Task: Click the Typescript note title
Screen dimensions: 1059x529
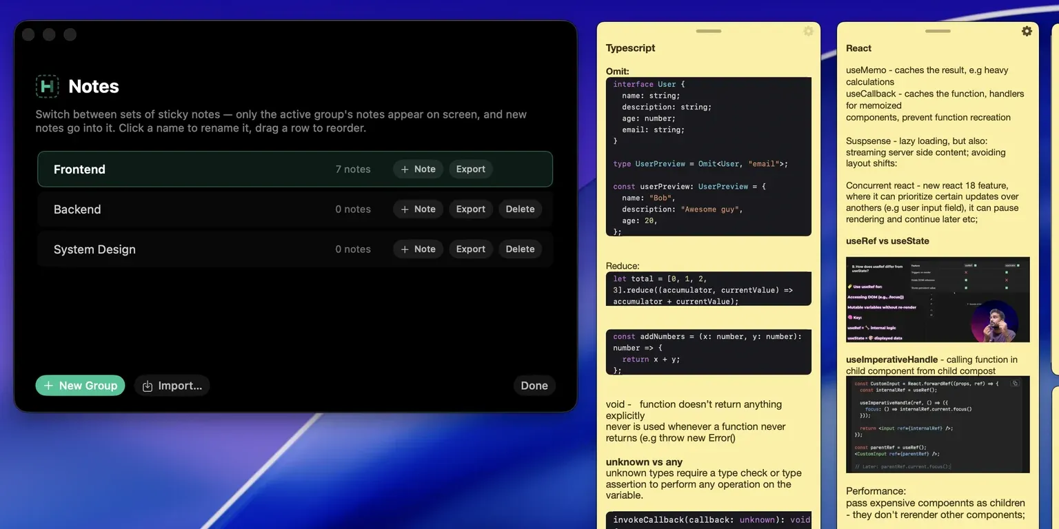Action: (630, 48)
